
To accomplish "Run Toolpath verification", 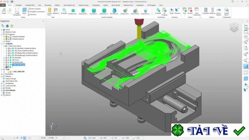I will click(x=158, y=11).
